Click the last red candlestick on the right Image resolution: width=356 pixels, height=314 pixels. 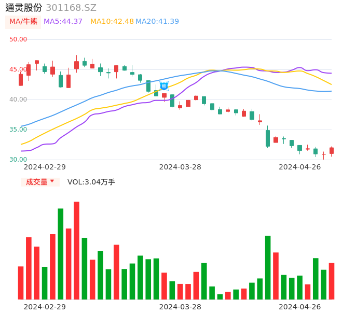pyautogui.click(x=332, y=151)
